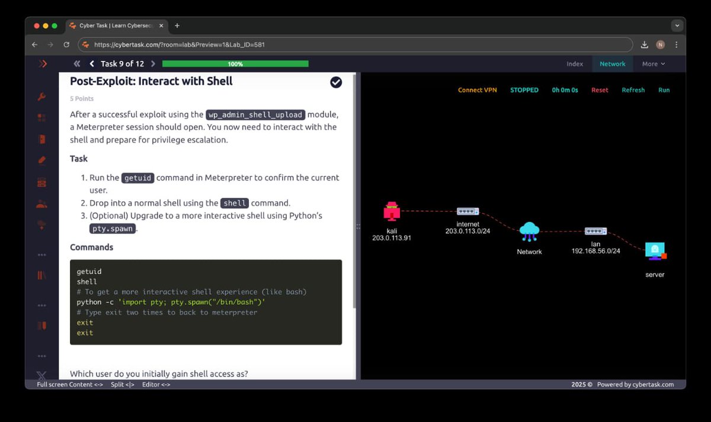Click the site info icon in address bar
Viewport: 711px width, 422px height.
tap(86, 44)
